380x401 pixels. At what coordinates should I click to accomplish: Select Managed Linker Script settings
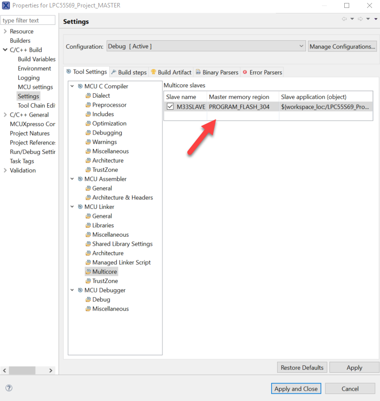pyautogui.click(x=121, y=263)
